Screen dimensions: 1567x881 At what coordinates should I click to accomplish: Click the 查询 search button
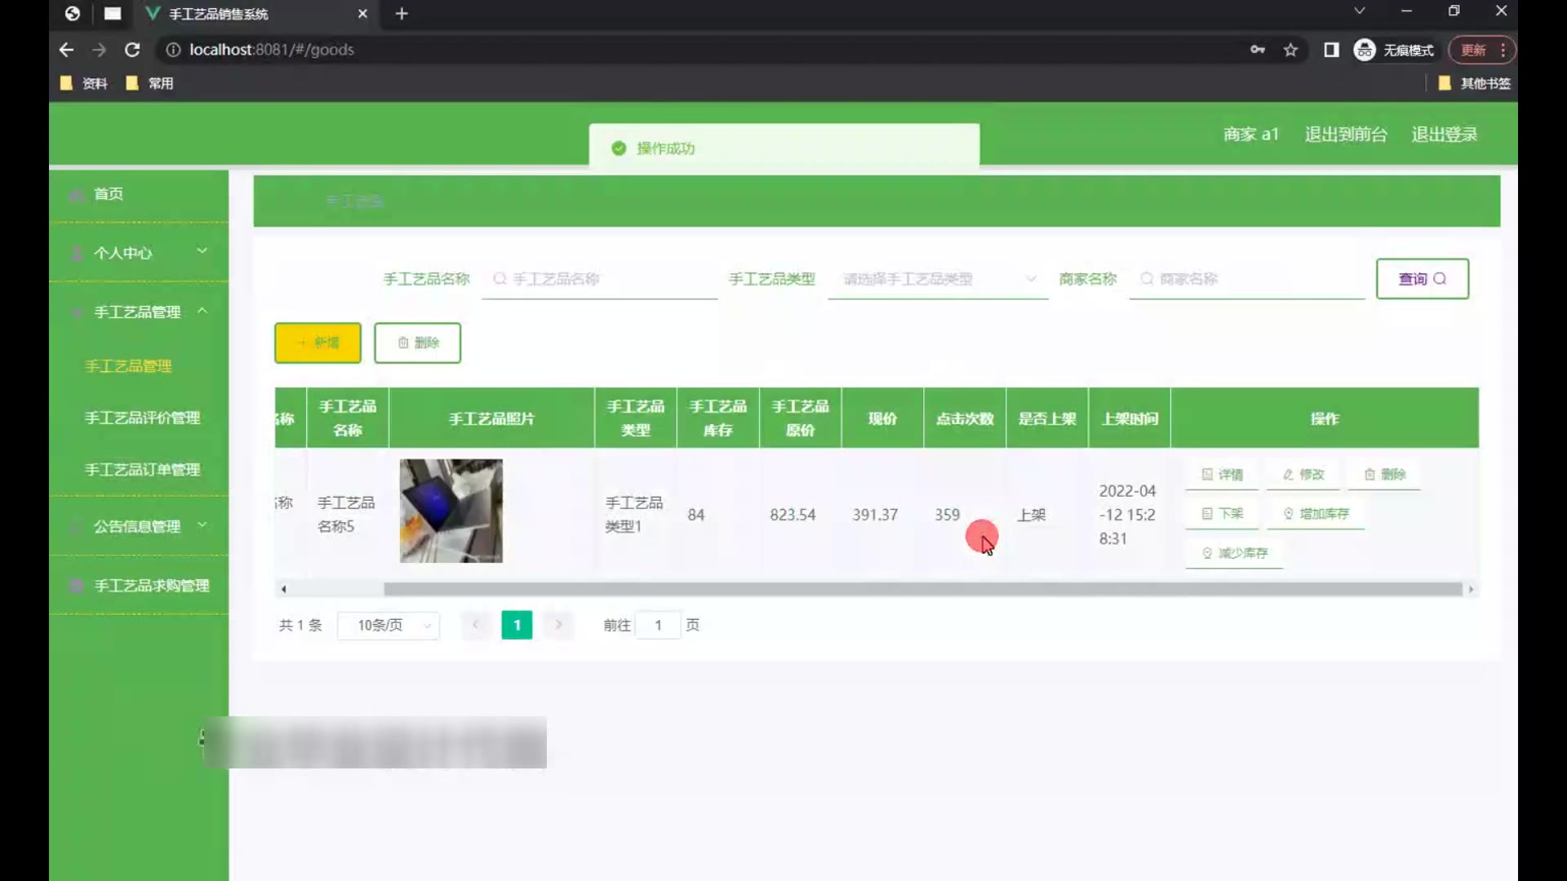1422,279
